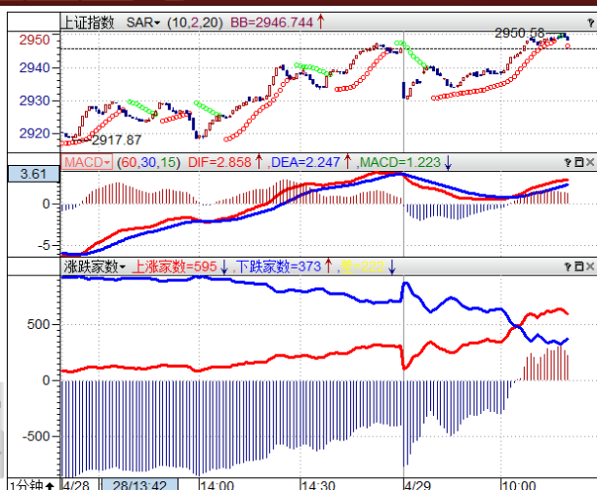Open help for the 涨跌家数 panel
This screenshot has width=597, height=490.
coord(567,265)
